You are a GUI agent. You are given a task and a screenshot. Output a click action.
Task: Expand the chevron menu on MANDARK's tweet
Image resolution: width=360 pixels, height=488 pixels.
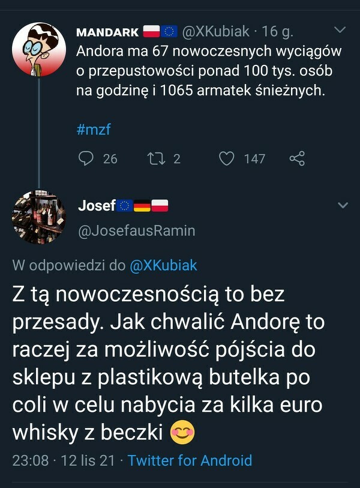point(340,30)
